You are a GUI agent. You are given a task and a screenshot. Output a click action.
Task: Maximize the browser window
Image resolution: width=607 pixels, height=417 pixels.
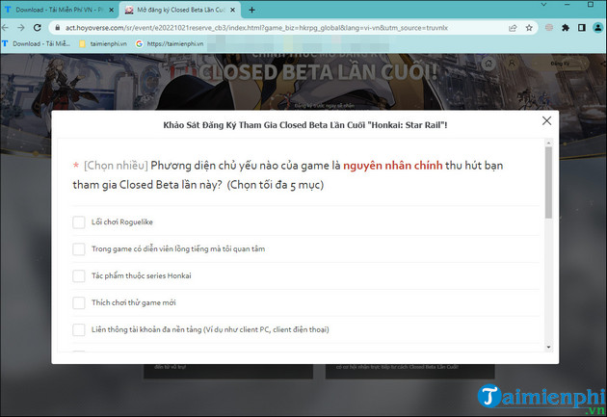(x=591, y=4)
